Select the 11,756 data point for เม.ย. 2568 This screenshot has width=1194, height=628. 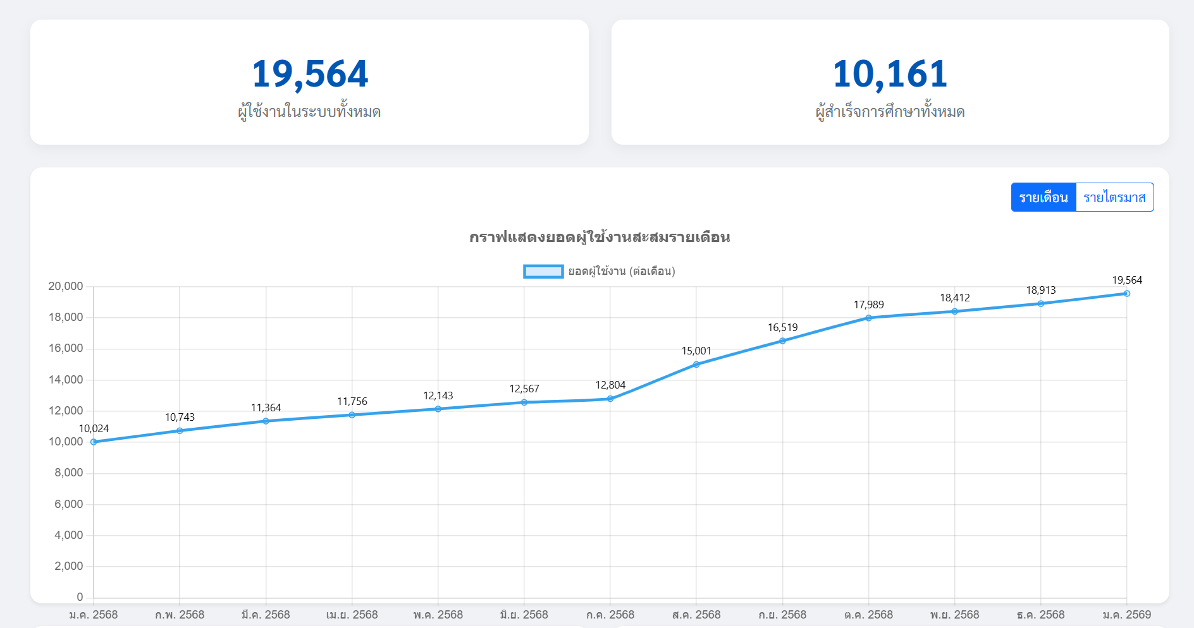tap(352, 414)
